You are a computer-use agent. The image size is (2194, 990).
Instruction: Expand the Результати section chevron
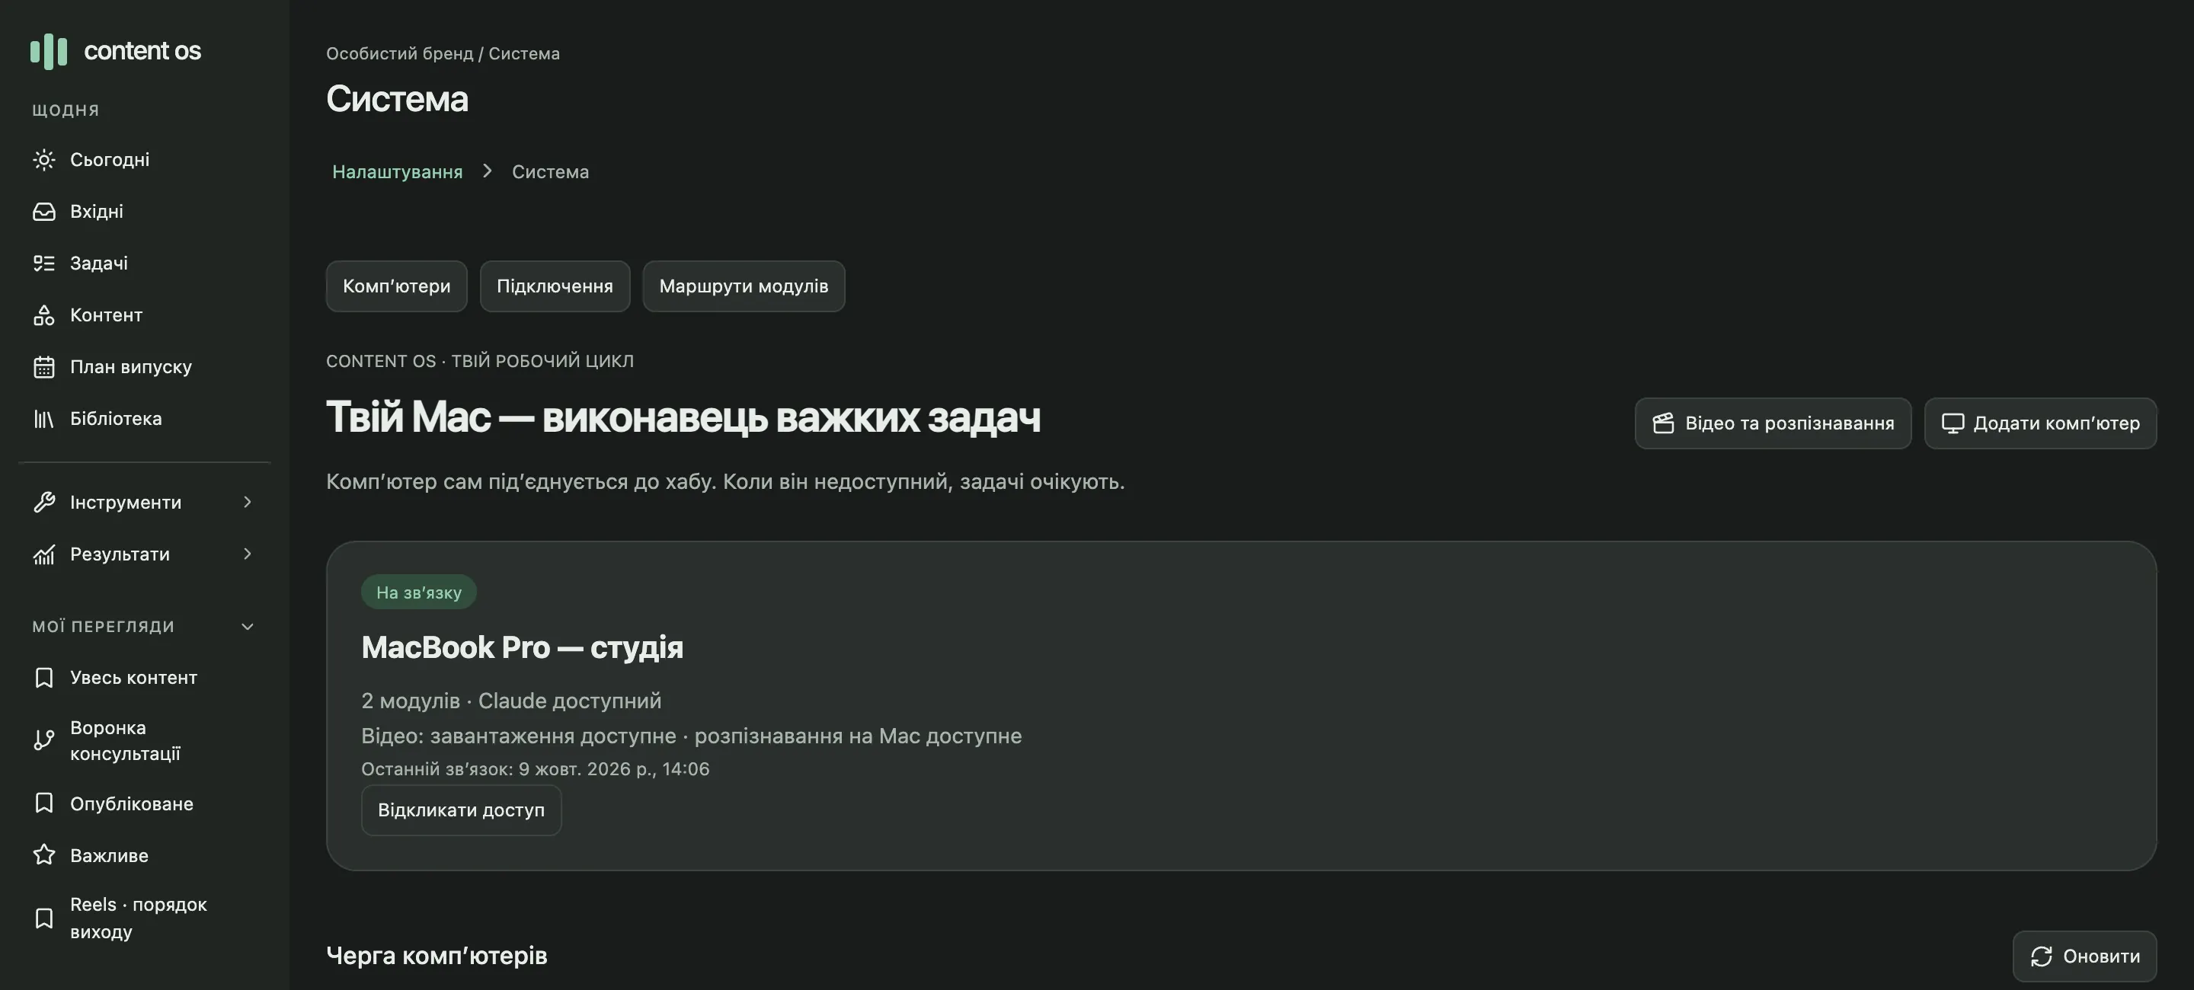point(247,554)
